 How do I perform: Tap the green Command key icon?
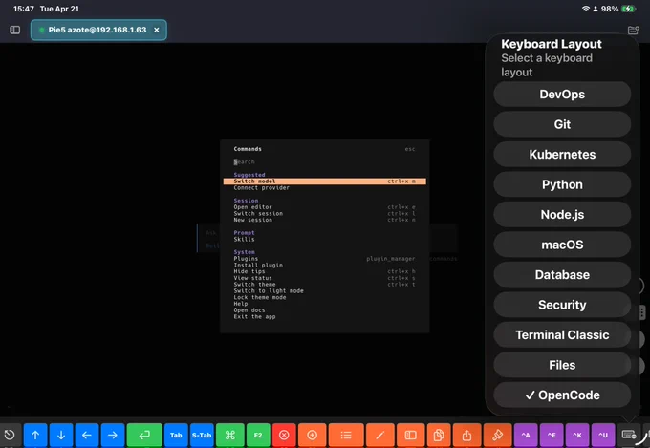point(230,436)
